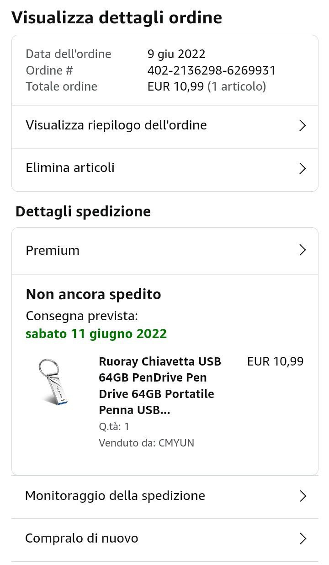Image resolution: width=329 pixels, height=565 pixels.
Task: Click the order date 9 giu 2022
Action: (176, 54)
